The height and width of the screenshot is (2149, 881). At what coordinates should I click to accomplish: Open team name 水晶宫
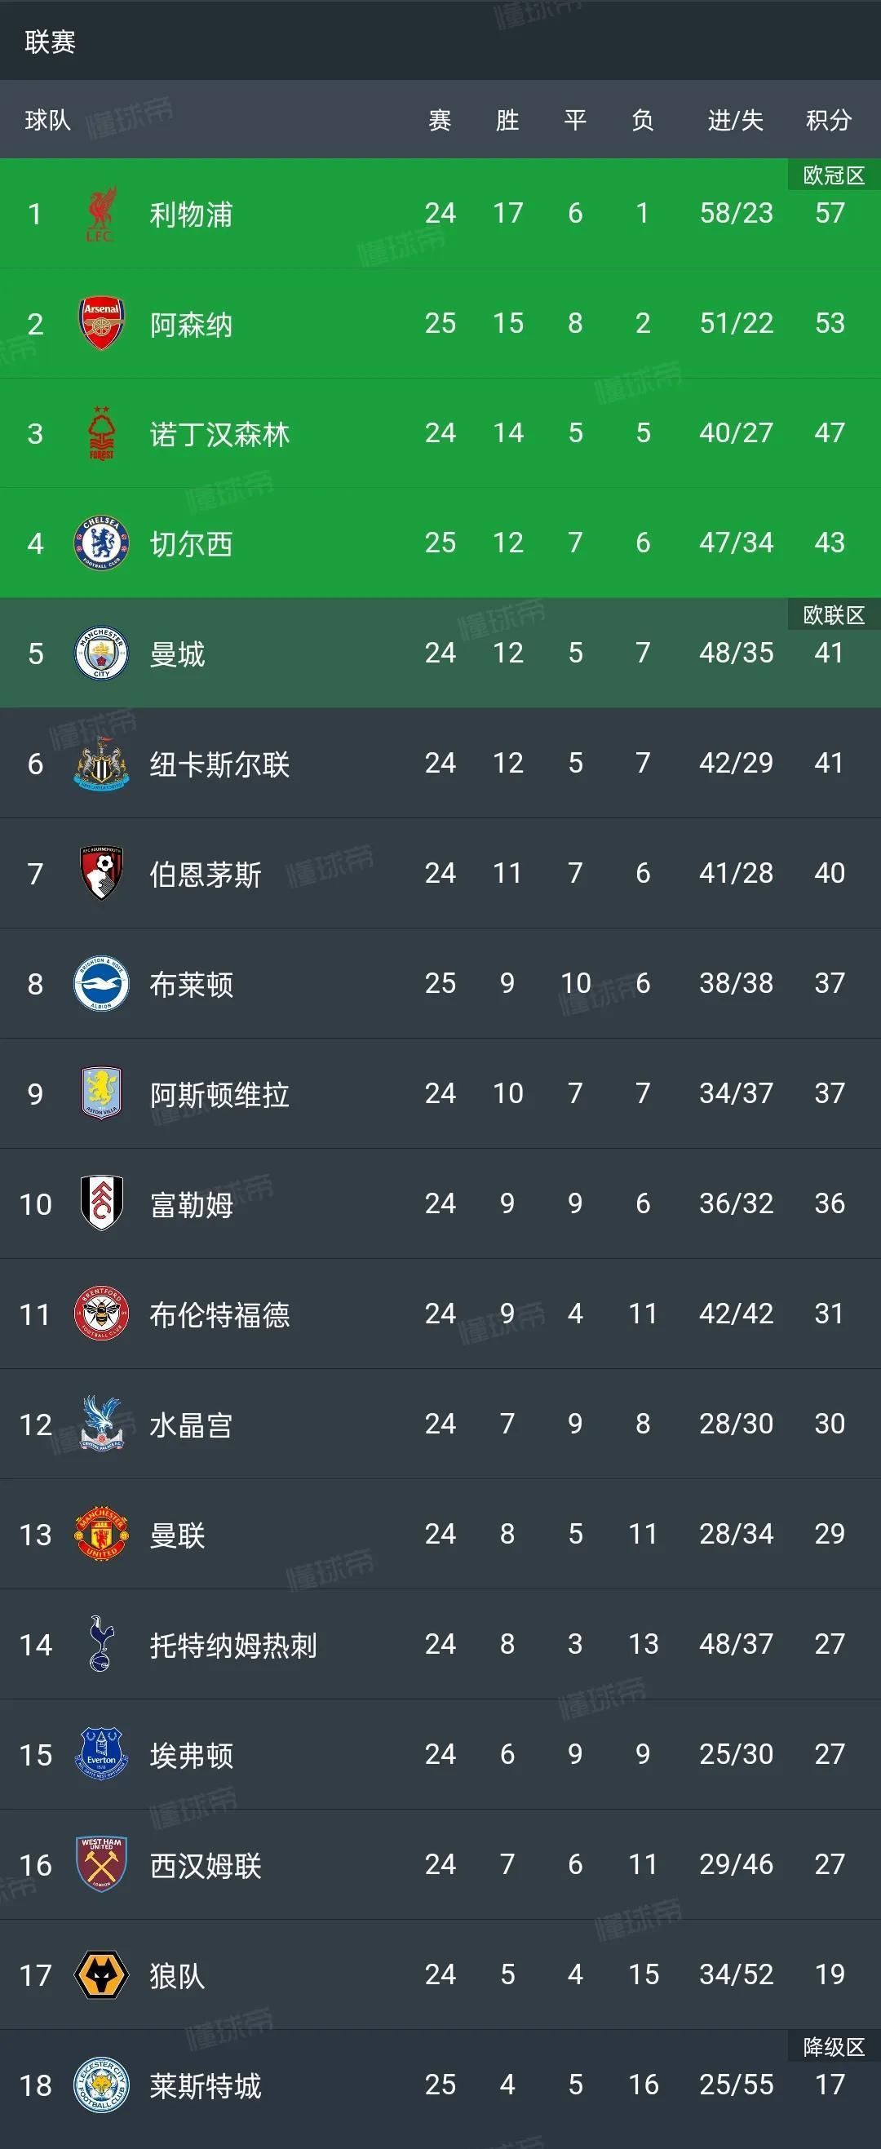[191, 1424]
